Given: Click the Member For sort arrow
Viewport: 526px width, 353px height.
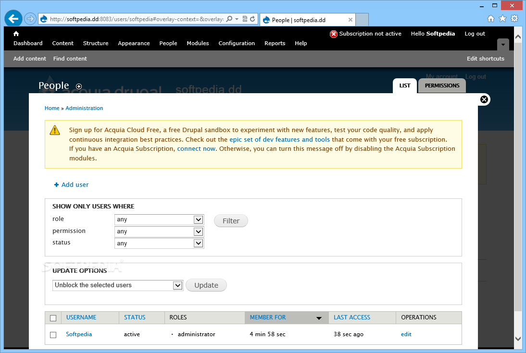Looking at the screenshot, I should (319, 318).
